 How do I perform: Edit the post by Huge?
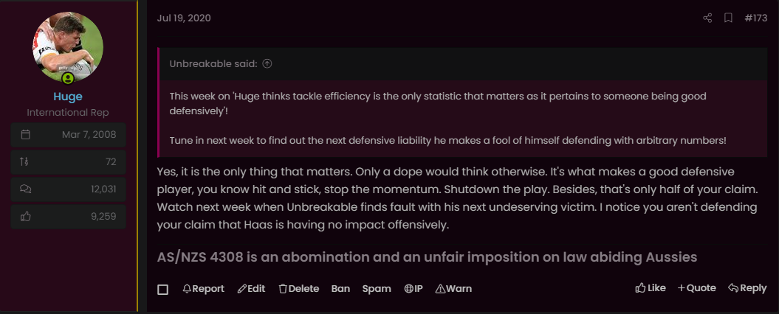click(251, 289)
